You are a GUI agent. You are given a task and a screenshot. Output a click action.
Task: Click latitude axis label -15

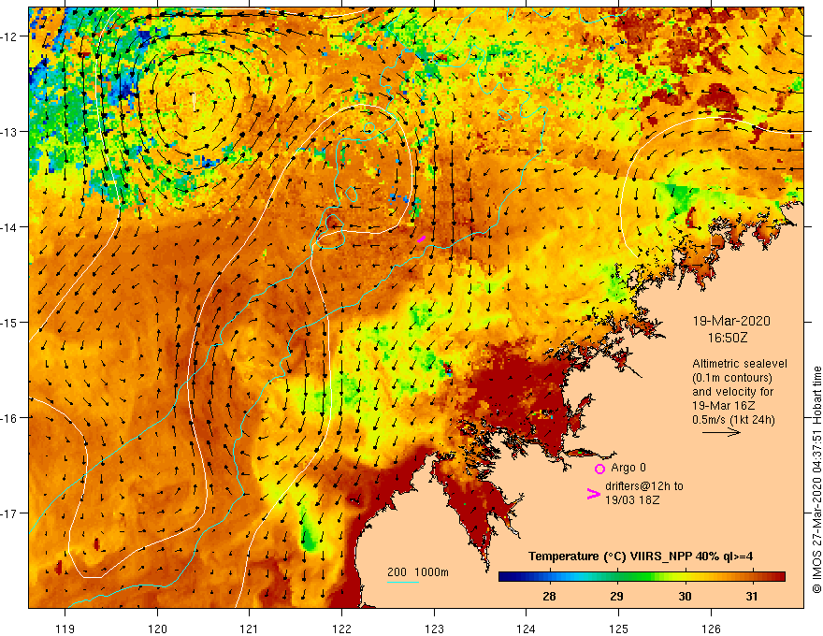[x=9, y=322]
